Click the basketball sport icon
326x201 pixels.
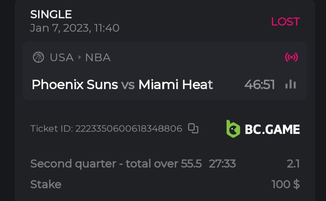point(38,58)
